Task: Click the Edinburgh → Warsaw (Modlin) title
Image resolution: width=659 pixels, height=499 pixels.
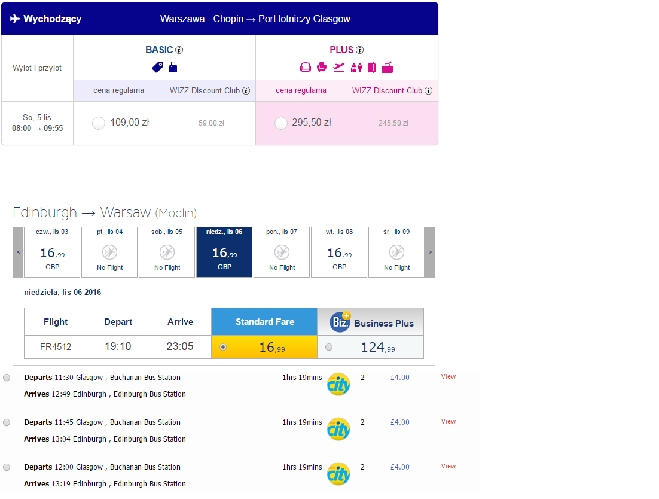Action: point(105,213)
